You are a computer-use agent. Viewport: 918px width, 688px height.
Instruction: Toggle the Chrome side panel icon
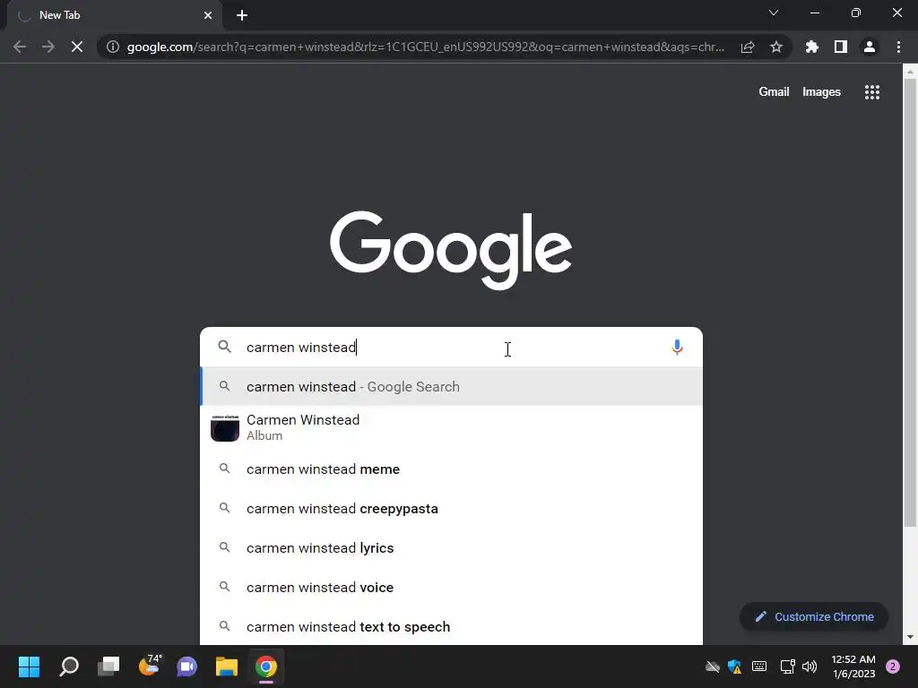click(841, 47)
